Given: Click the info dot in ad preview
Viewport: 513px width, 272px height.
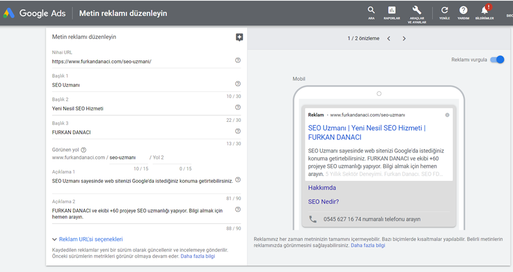Looking at the screenshot, I should (447, 115).
